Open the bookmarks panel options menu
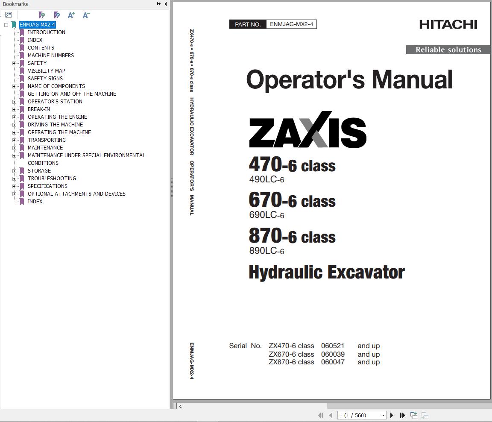 8,14
